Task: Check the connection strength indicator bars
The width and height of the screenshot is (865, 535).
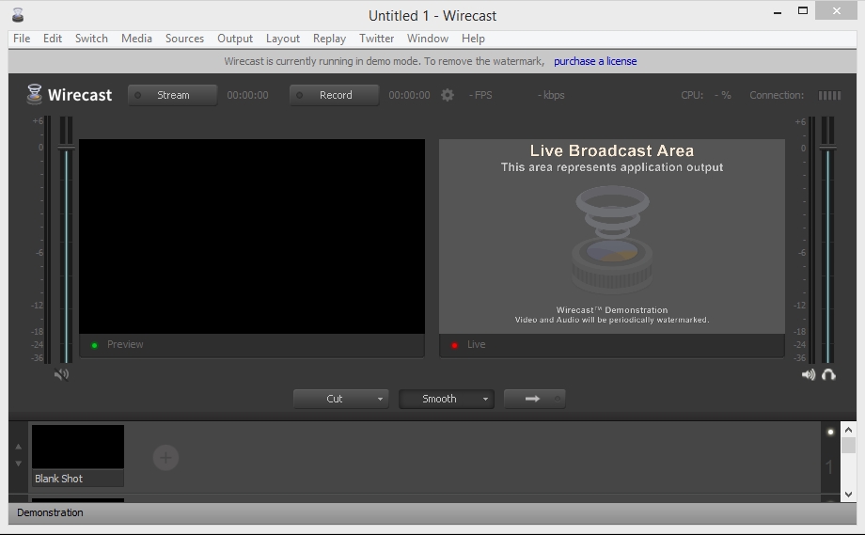Action: 829,95
